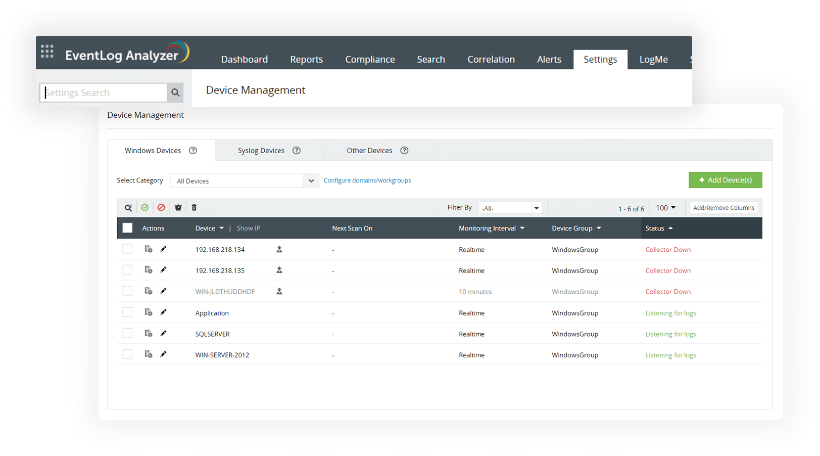The image size is (820, 456).
Task: Edit WIN-SERVER-2012 with pencil icon
Action: tap(163, 354)
